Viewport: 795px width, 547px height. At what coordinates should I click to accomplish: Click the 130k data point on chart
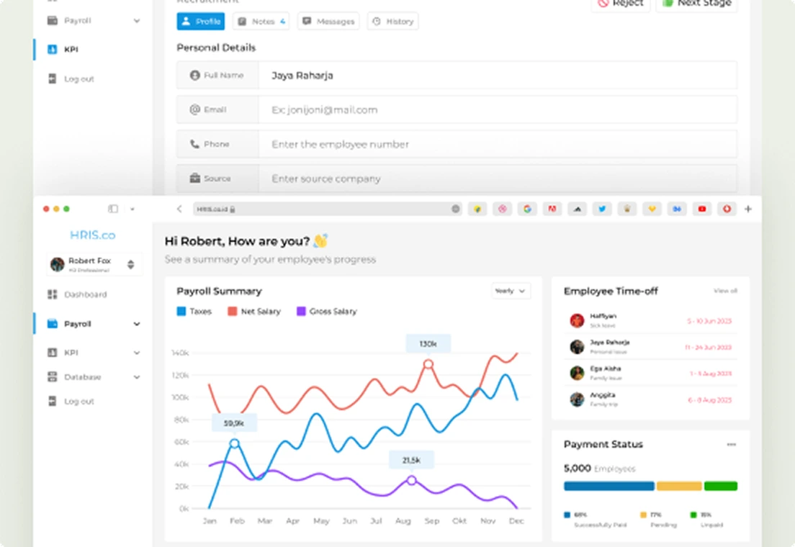coord(428,364)
